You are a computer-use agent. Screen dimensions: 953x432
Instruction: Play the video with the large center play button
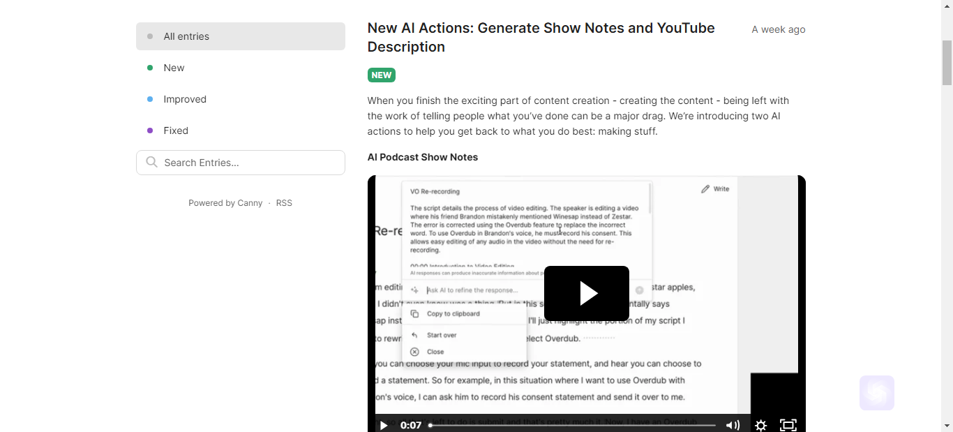click(587, 293)
